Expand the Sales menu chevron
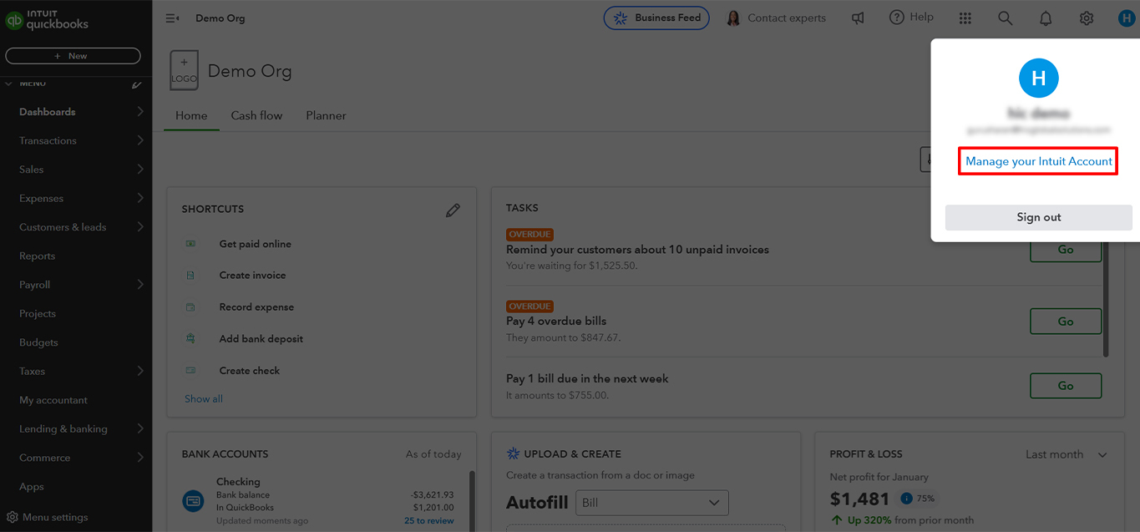The width and height of the screenshot is (1140, 532). pos(139,170)
